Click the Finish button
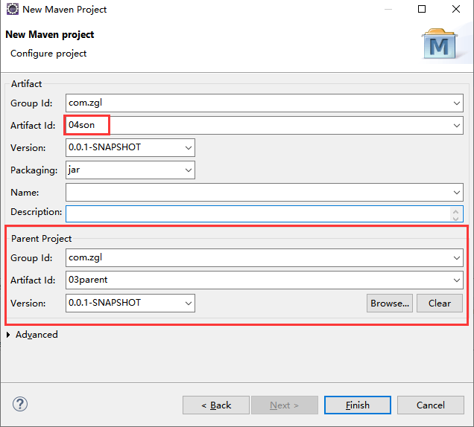The image size is (474, 427). coord(358,405)
